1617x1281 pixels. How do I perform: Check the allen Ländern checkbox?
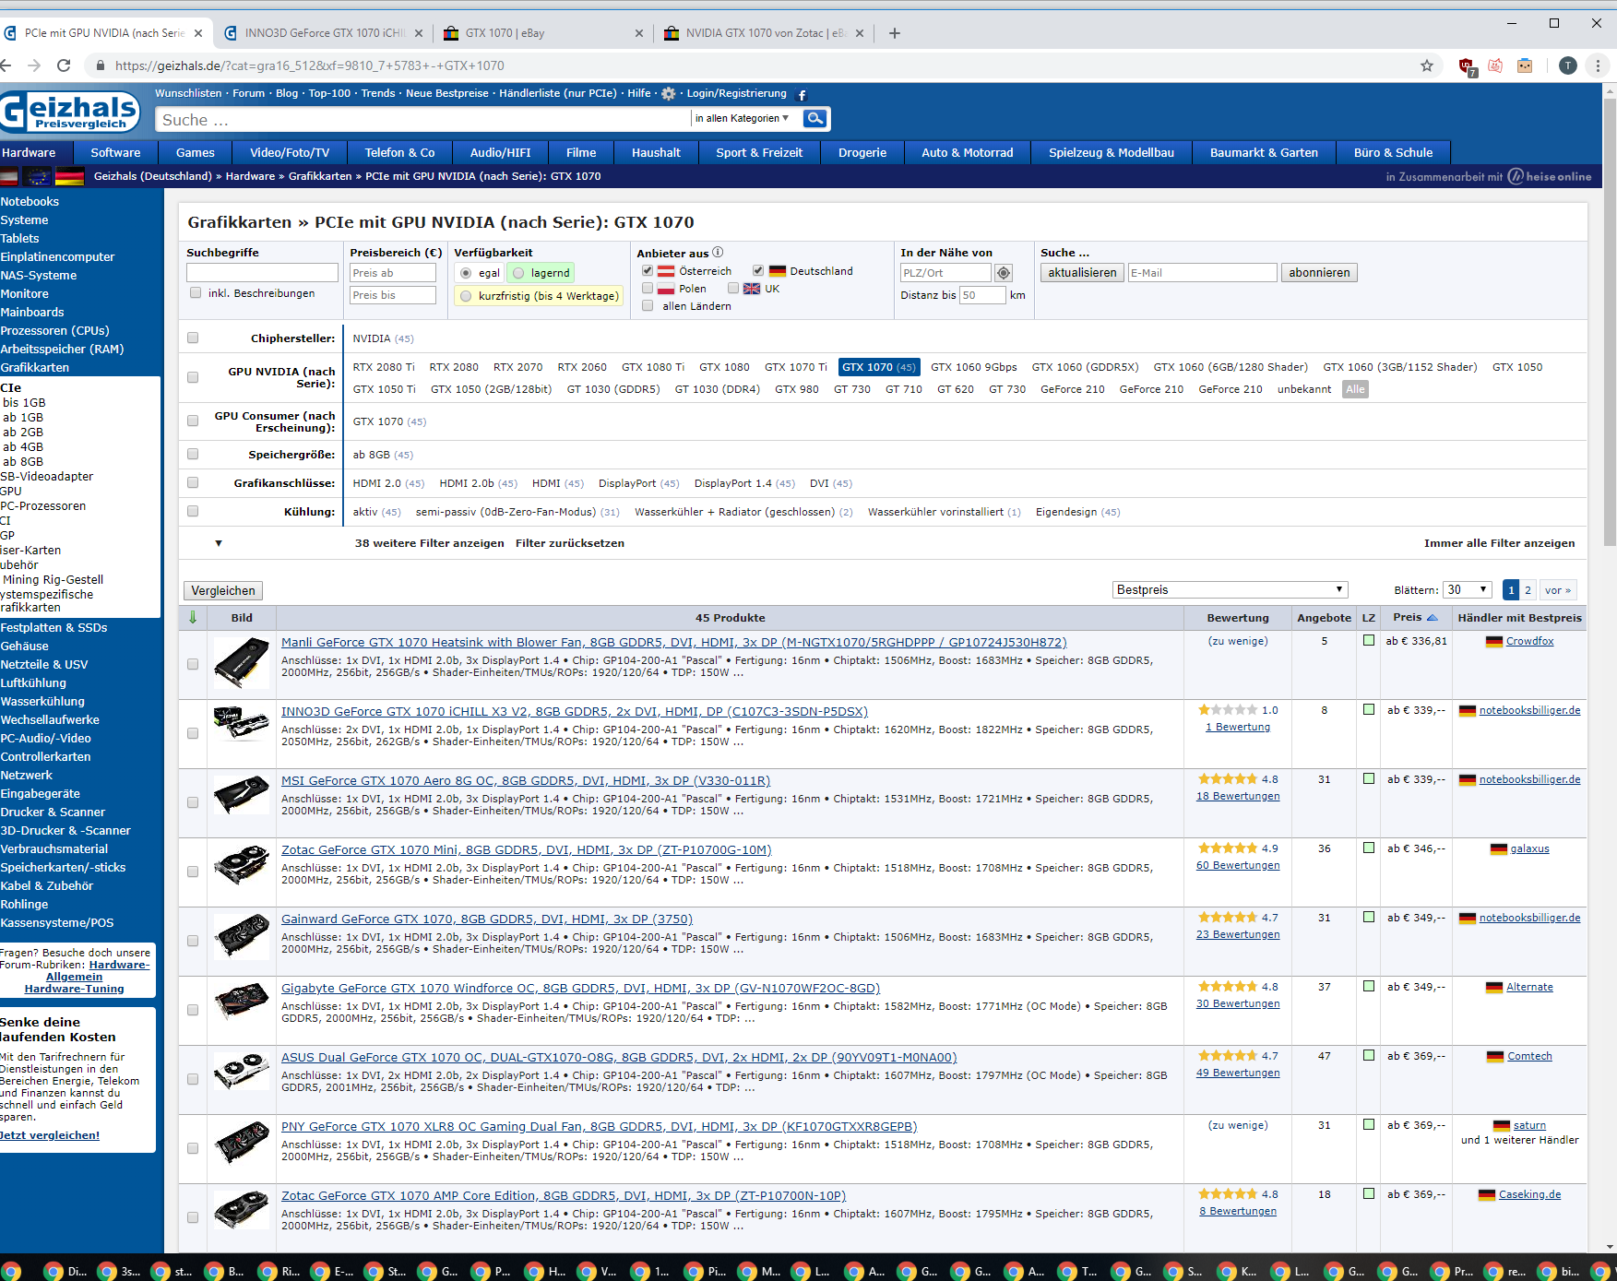click(648, 305)
